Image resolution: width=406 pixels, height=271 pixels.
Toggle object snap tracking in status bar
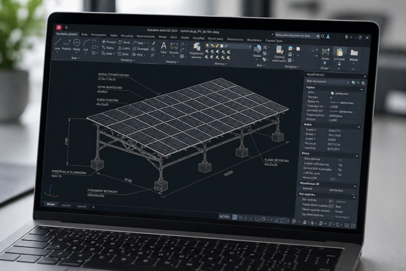coord(276,220)
